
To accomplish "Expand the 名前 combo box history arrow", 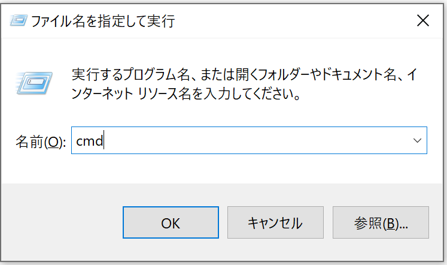I will tap(417, 140).
